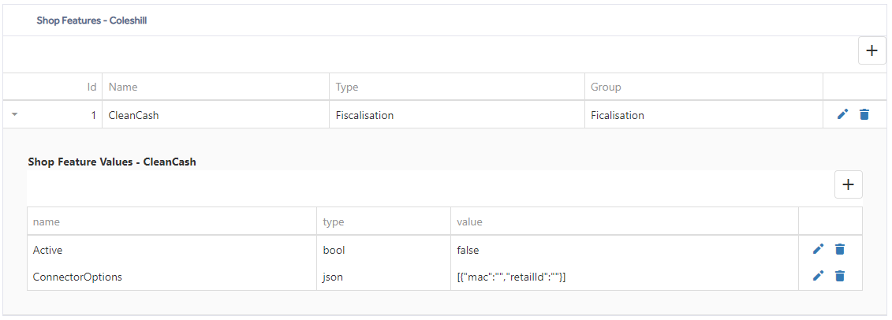Edit the Active feature value
The height and width of the screenshot is (320, 892).
[818, 249]
